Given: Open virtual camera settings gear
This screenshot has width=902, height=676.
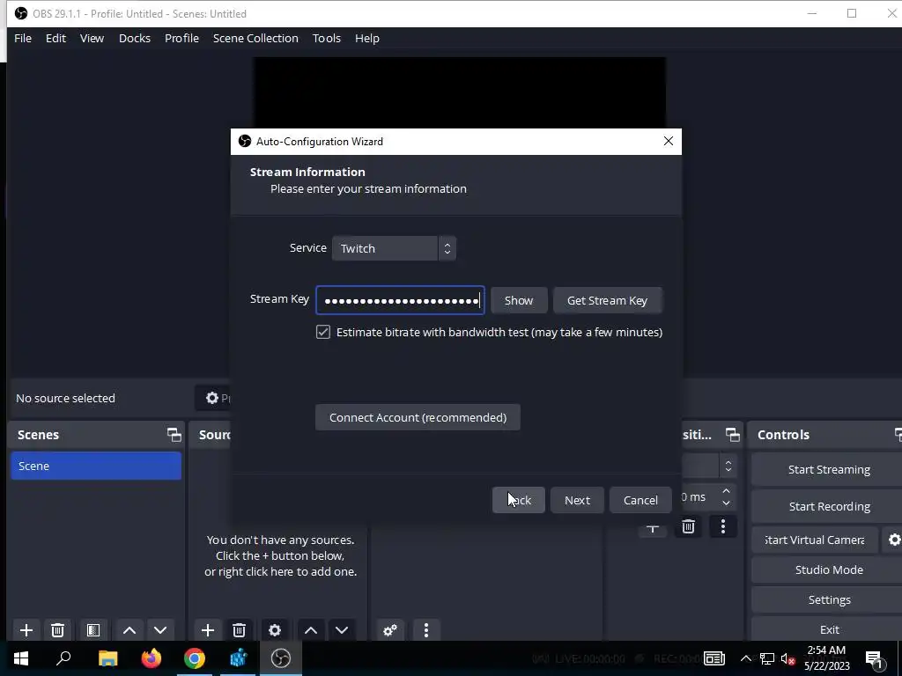Looking at the screenshot, I should coord(894,540).
